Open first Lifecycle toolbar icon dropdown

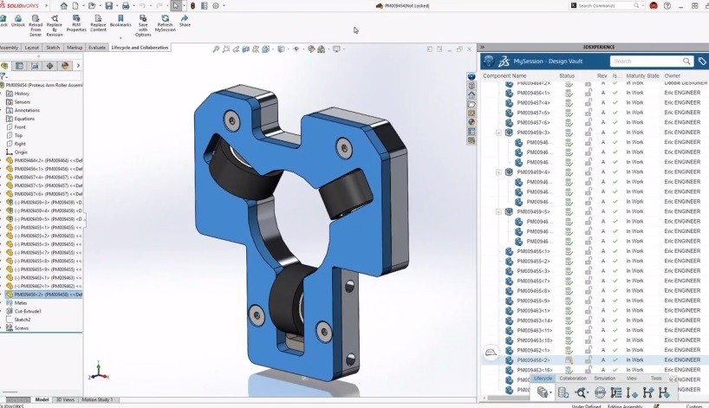tap(550, 393)
